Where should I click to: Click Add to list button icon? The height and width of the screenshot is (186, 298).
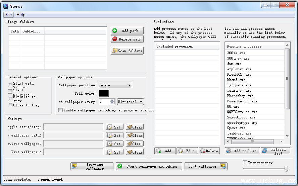tap(229, 151)
